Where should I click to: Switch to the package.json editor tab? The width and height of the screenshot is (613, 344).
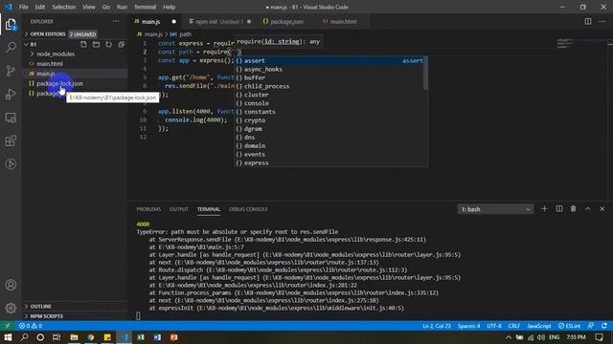click(x=286, y=21)
